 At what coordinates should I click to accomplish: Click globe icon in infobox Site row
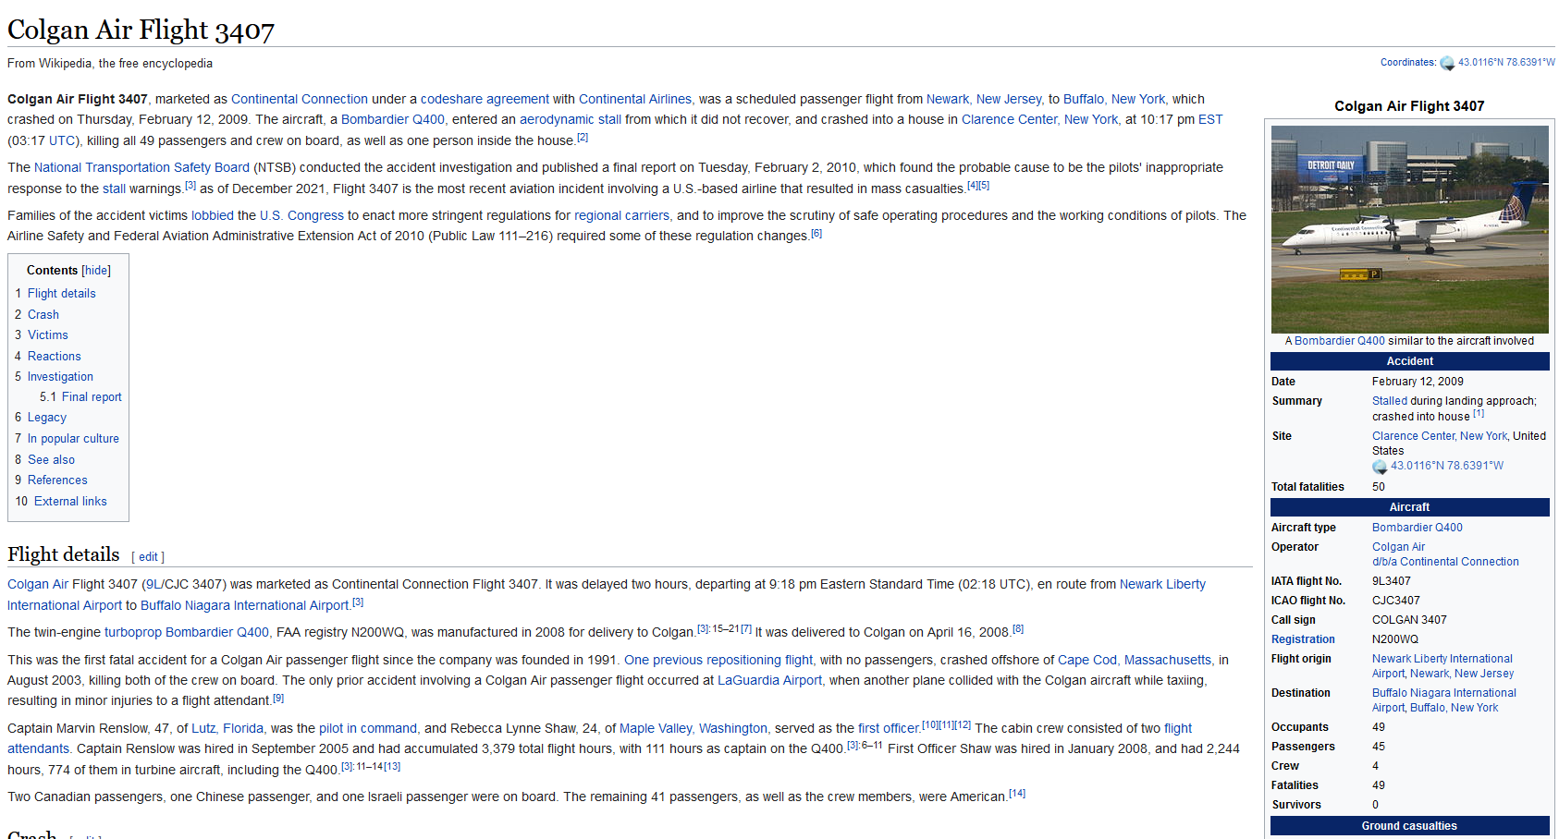coord(1380,467)
